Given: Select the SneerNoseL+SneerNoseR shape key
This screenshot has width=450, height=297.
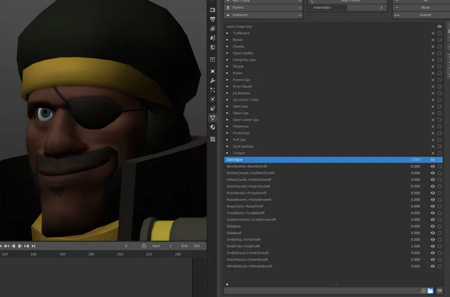Looking at the screenshot, I should [x=333, y=259].
